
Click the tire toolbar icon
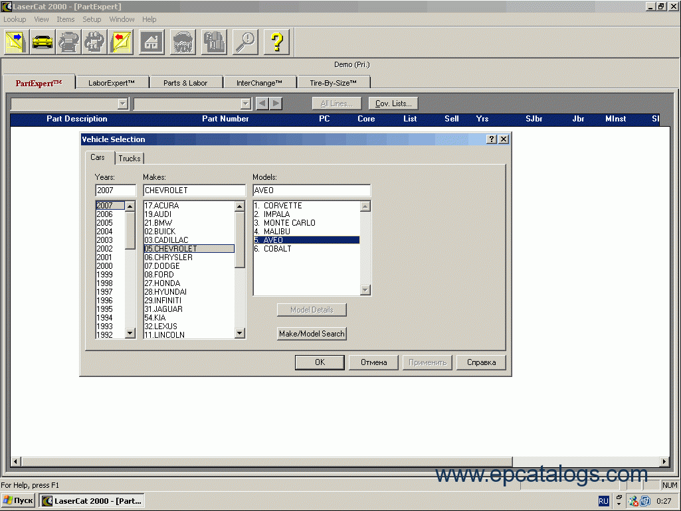click(183, 42)
